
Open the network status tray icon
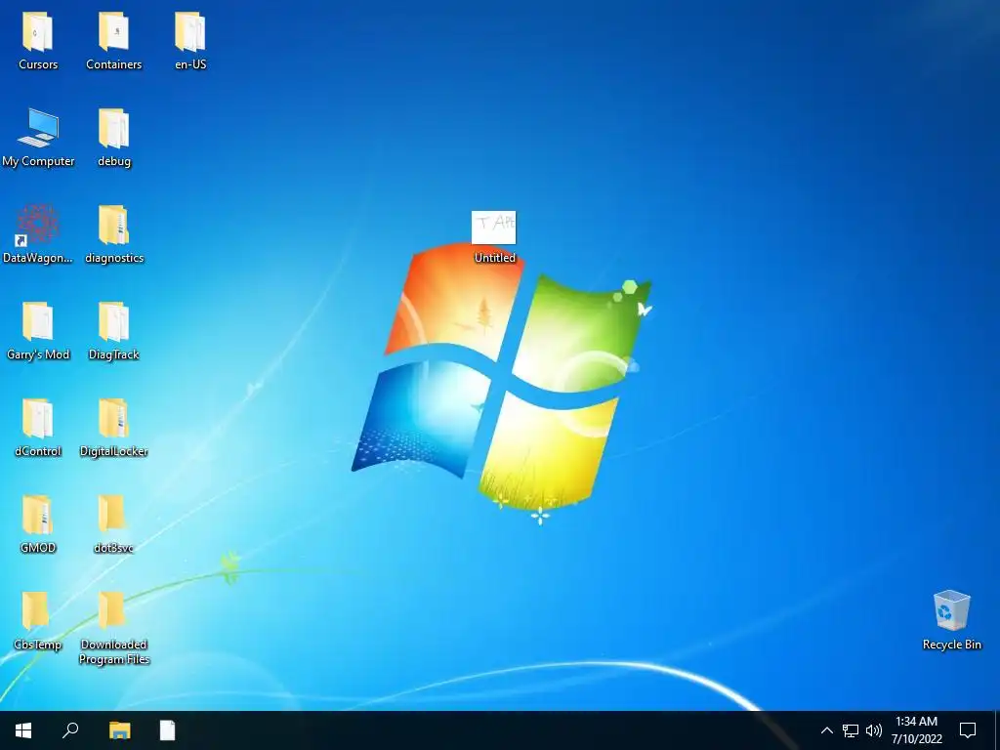(x=851, y=730)
